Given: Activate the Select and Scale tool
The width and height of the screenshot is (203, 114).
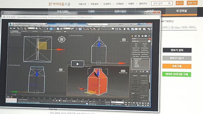Looking at the screenshot, I should (x=58, y=29).
